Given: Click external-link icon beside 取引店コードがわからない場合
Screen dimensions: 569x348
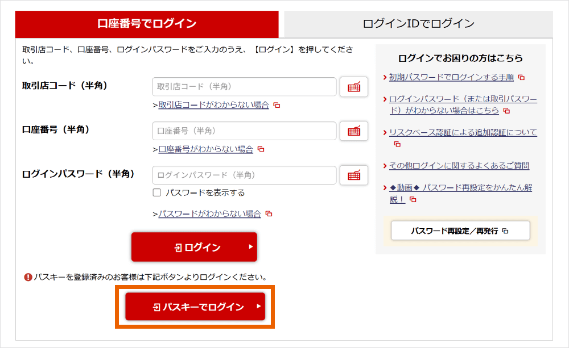Looking at the screenshot, I should pyautogui.click(x=277, y=105).
